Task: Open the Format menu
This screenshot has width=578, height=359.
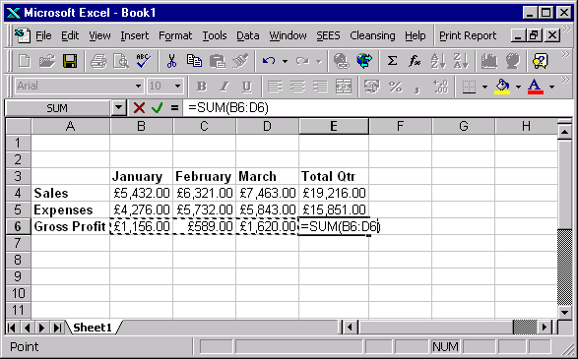Action: 175,35
